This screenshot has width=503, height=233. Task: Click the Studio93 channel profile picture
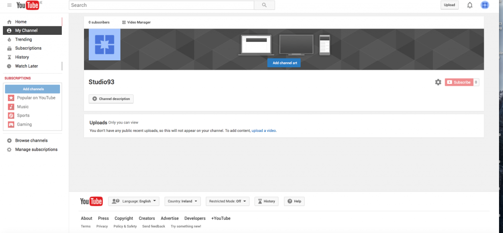point(105,45)
